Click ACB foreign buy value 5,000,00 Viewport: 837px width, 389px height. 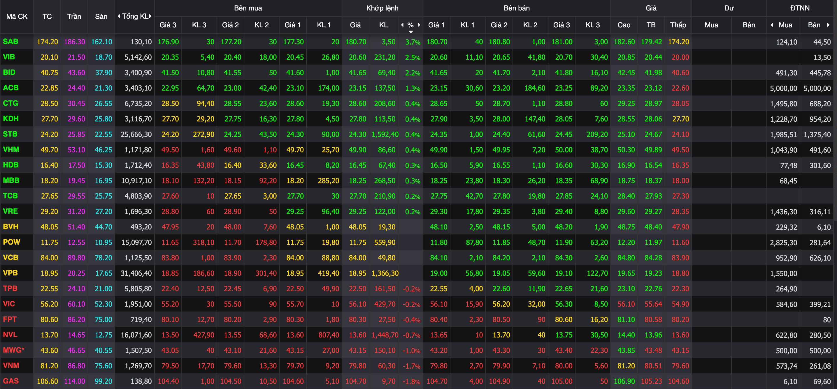pos(783,88)
